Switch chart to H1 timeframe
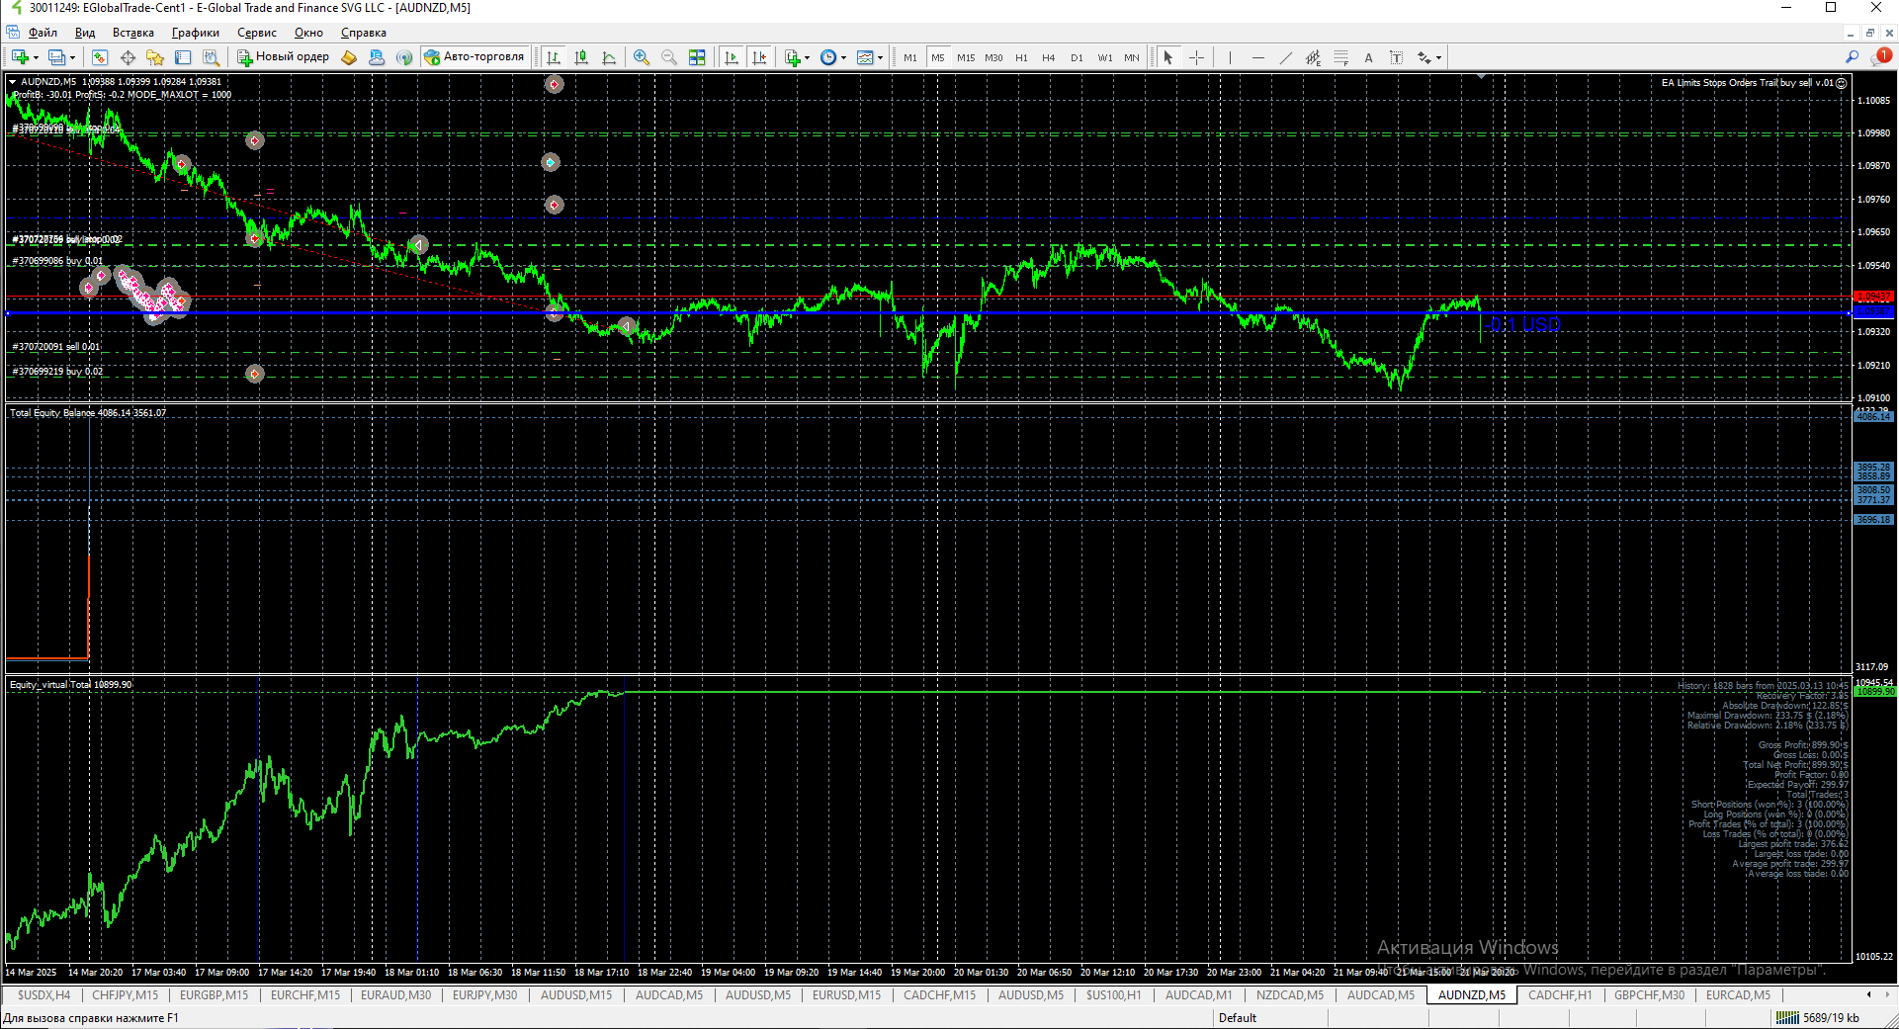 pos(1021,57)
